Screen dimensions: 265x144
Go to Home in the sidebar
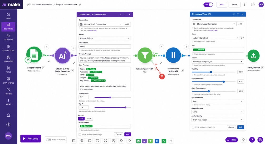click(8, 16)
